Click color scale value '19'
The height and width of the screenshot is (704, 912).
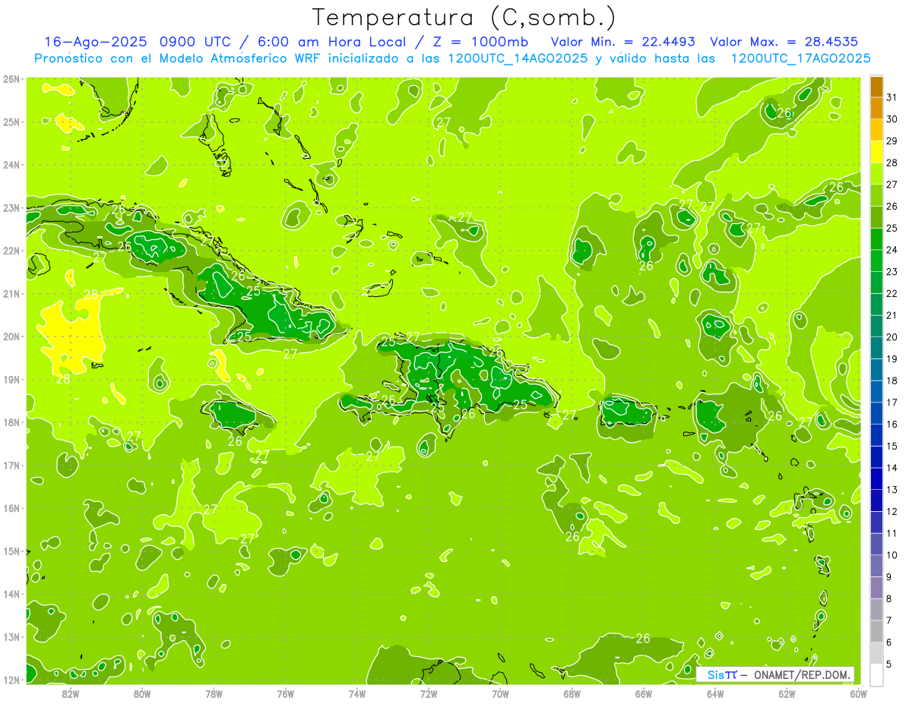tap(892, 359)
